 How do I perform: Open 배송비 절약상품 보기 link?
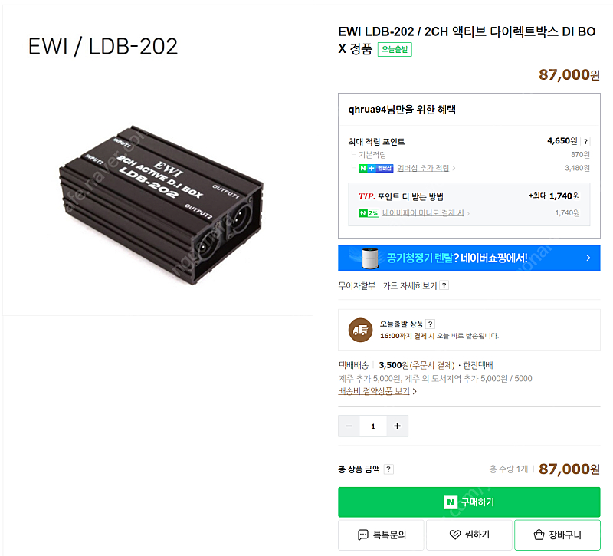(377, 391)
